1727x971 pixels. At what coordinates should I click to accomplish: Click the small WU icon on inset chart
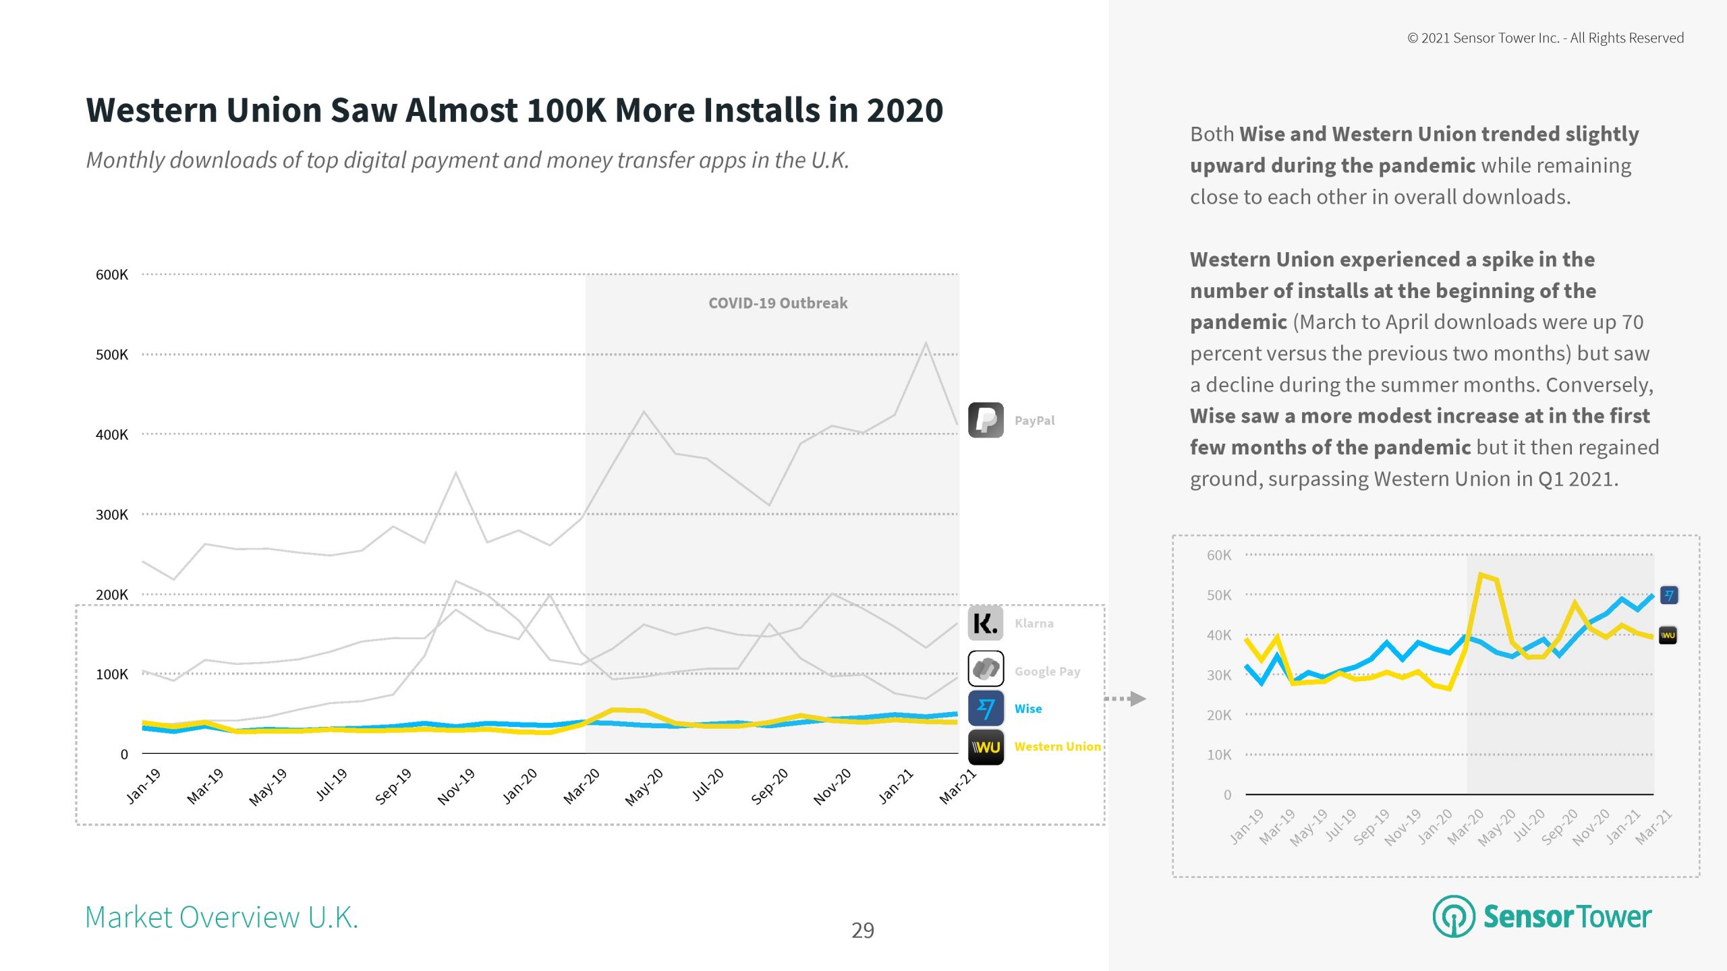(x=1668, y=635)
